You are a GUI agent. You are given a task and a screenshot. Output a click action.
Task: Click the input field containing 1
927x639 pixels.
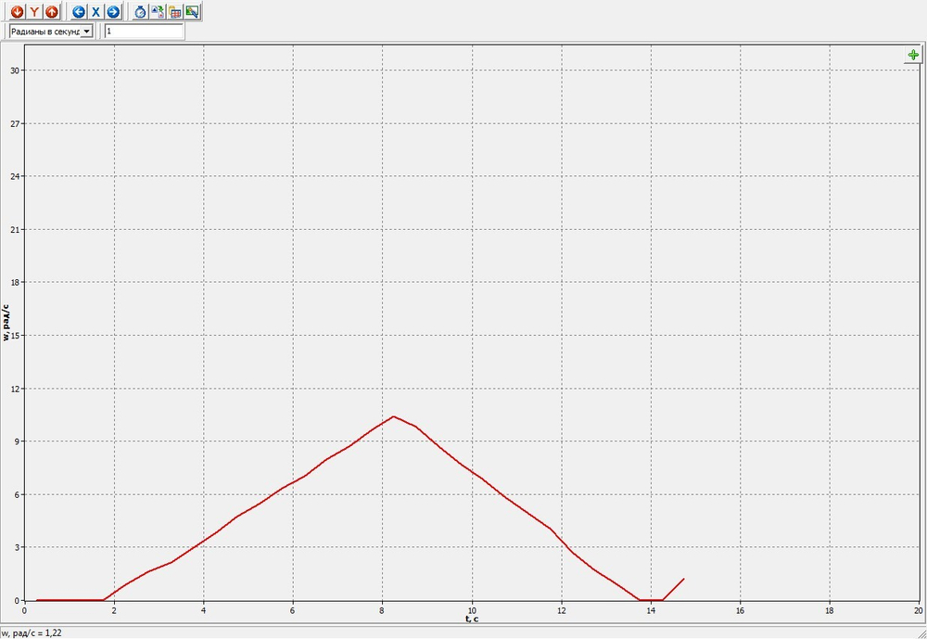(145, 32)
